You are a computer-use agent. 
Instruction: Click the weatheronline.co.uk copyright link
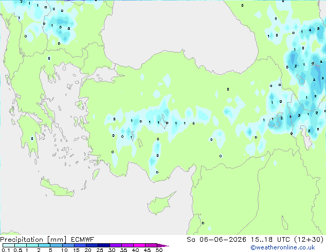point(283,247)
